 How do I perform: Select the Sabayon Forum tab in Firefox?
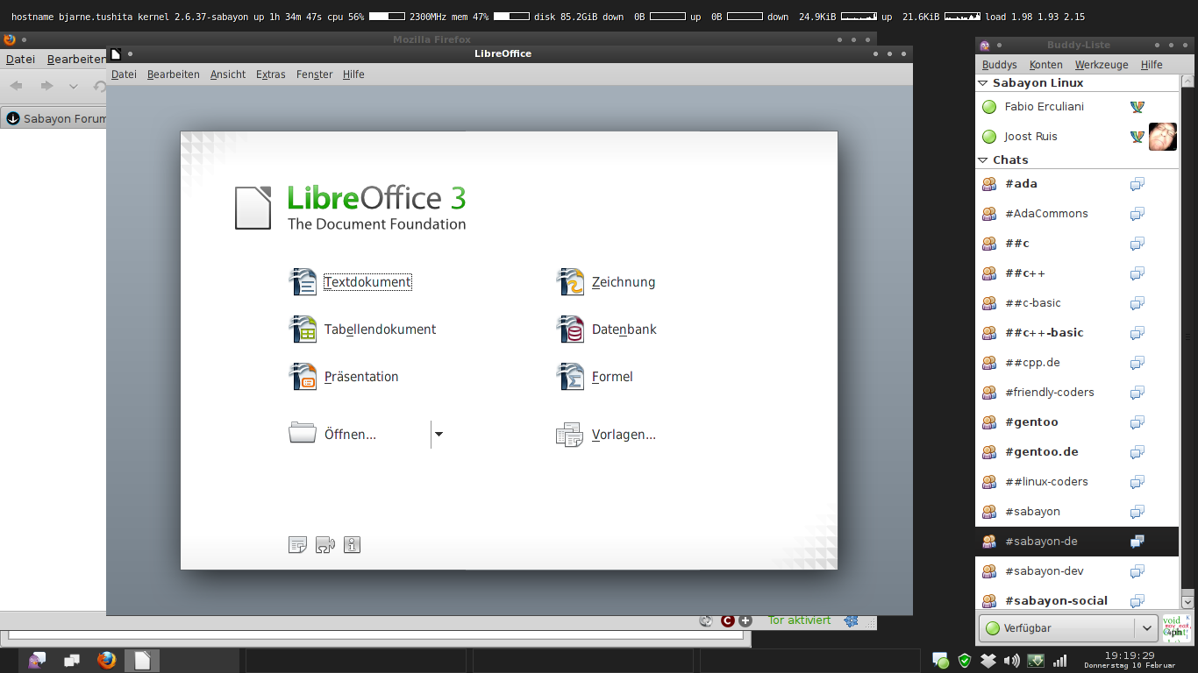54,118
